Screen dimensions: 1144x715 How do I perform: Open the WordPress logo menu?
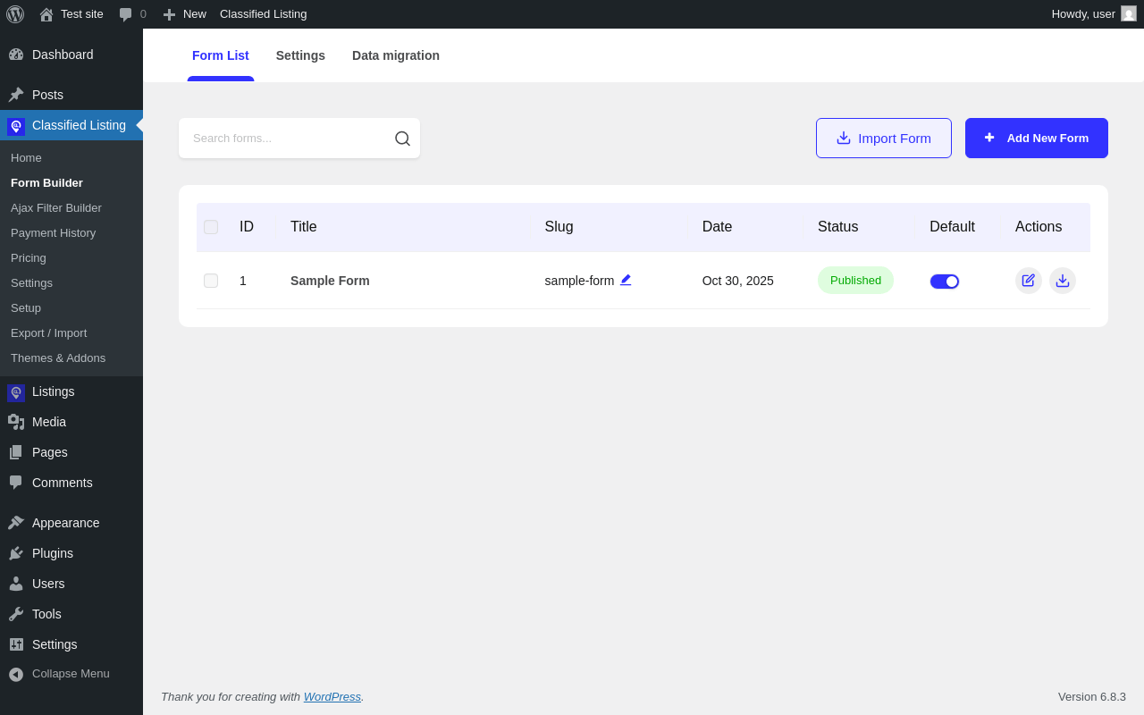(15, 14)
